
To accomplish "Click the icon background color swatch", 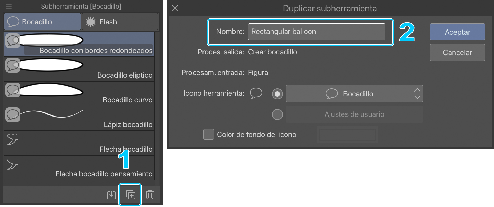I will pos(347,134).
